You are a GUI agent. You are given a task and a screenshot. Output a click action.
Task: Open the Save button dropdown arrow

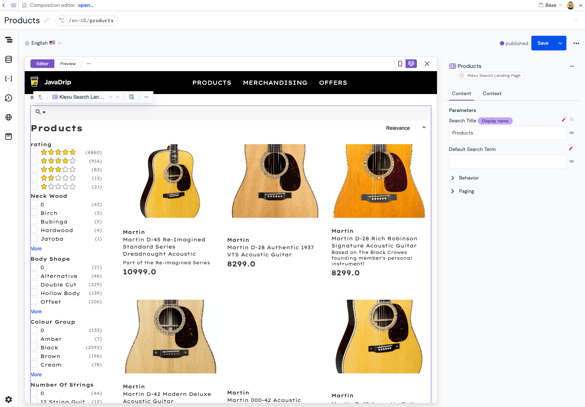pos(560,43)
